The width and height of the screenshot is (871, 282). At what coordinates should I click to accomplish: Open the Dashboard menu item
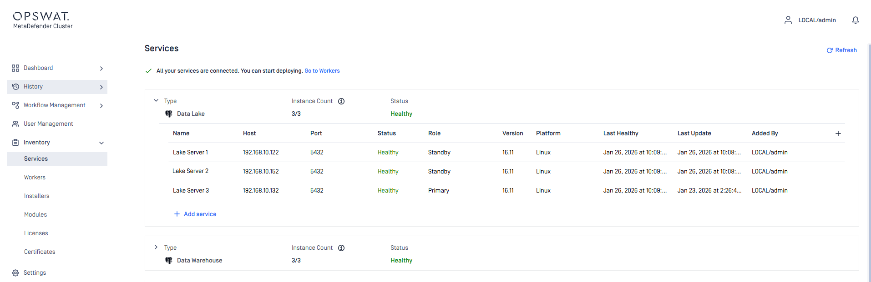tap(38, 68)
